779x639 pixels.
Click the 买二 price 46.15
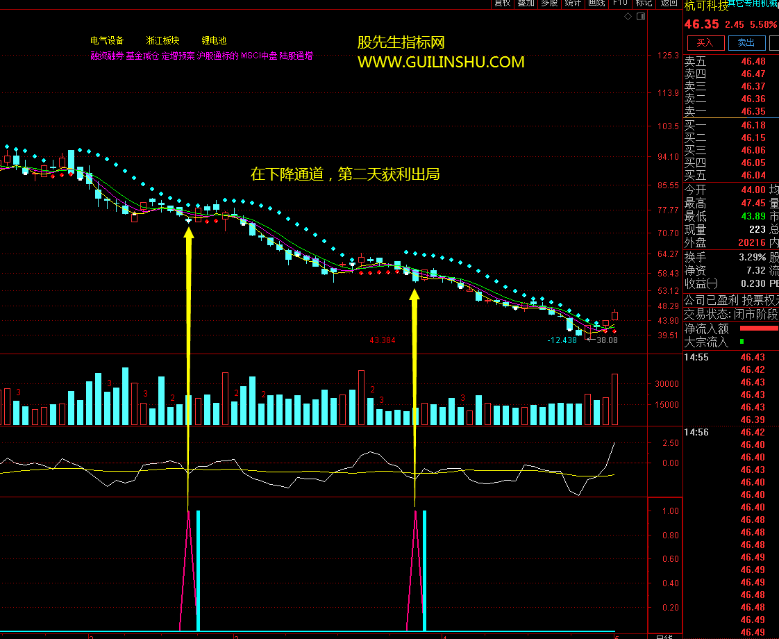click(x=753, y=138)
